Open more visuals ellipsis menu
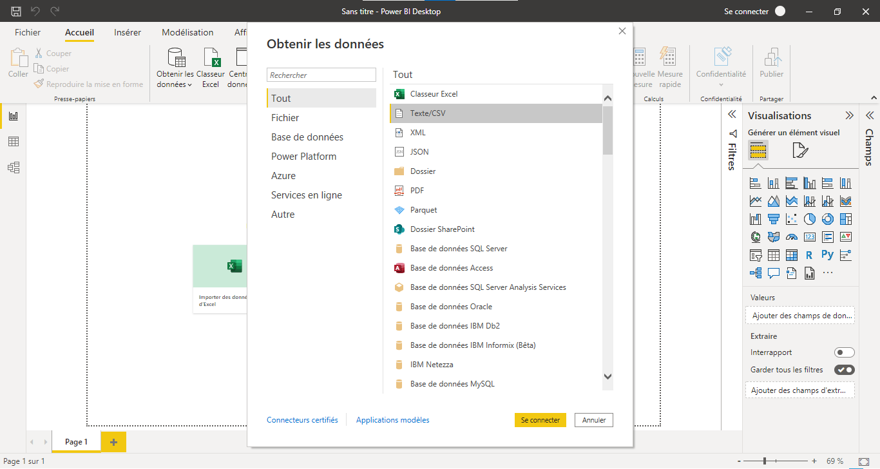Screen dimensions: 880x469 click(x=828, y=273)
